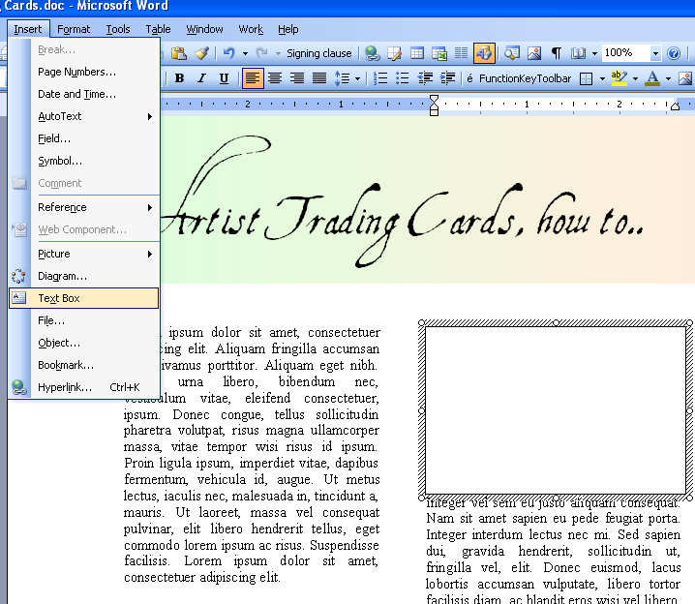Click the Line Spacing icon
695x604 pixels.
click(x=343, y=78)
